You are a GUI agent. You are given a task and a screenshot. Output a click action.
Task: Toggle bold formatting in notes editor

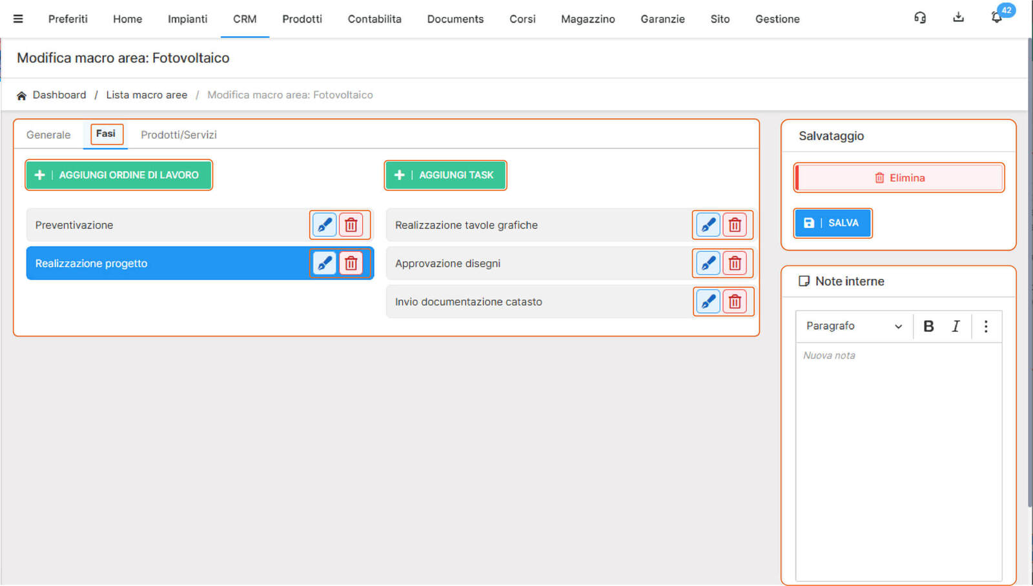click(928, 327)
